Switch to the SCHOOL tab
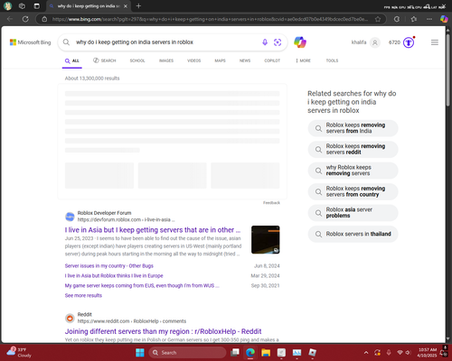Viewport: 452px width, 361px height. [x=137, y=60]
